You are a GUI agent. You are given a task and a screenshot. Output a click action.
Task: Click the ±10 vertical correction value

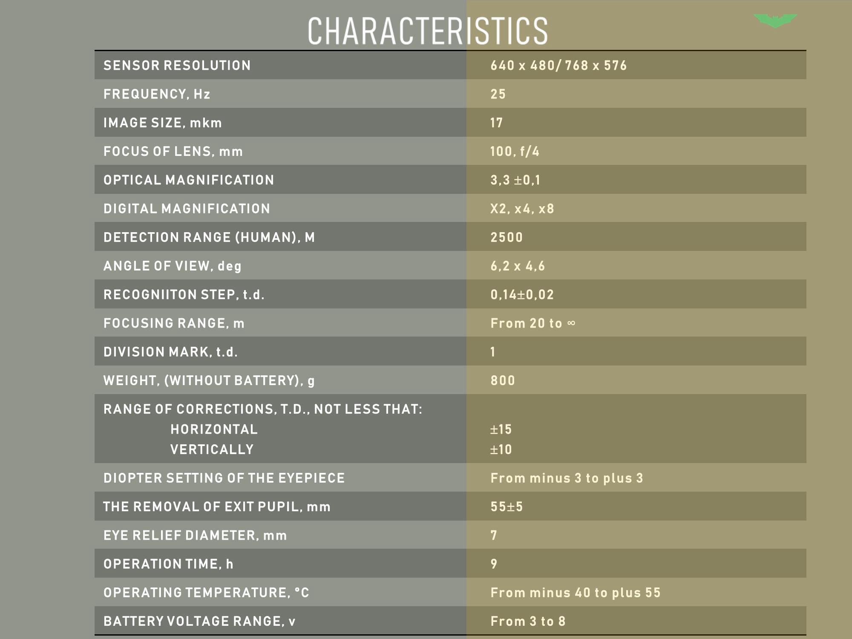[x=501, y=449]
